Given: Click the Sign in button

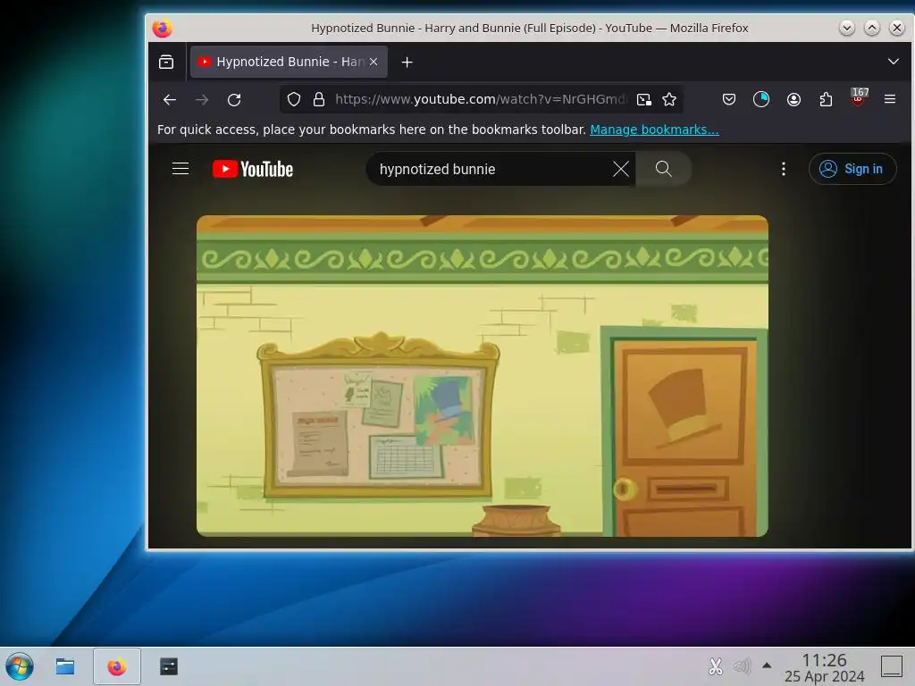Looking at the screenshot, I should click(x=852, y=169).
